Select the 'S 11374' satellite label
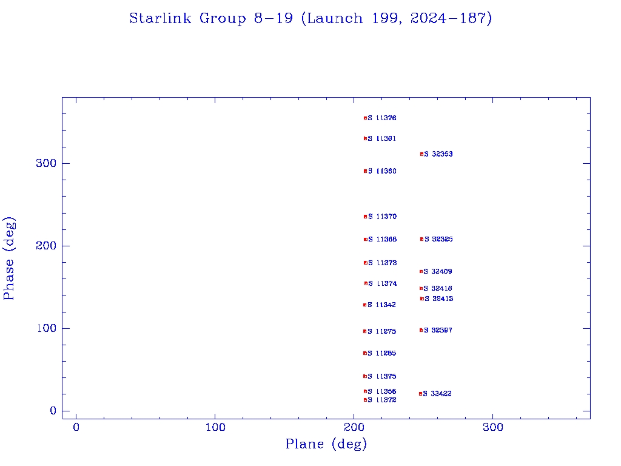 pos(382,284)
